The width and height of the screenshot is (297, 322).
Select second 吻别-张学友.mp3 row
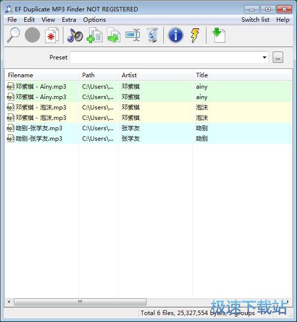tap(148, 139)
